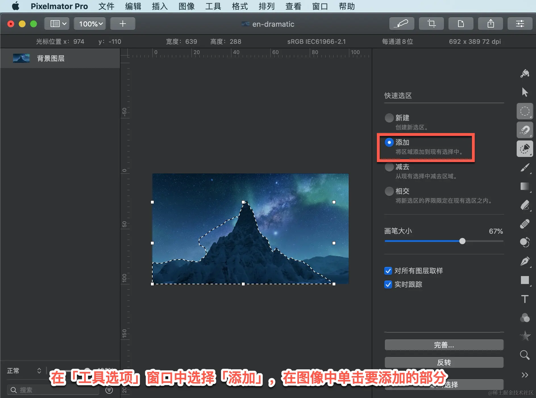Viewport: 536px width, 398px height.
Task: Open the 格式 menu
Action: pos(240,6)
